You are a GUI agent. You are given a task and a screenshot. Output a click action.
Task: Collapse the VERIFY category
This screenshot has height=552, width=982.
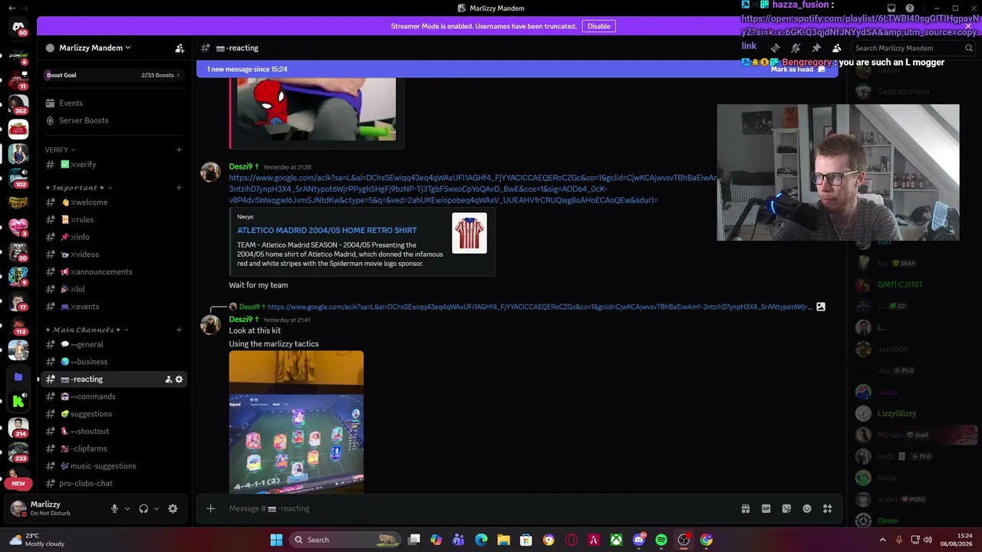[60, 149]
